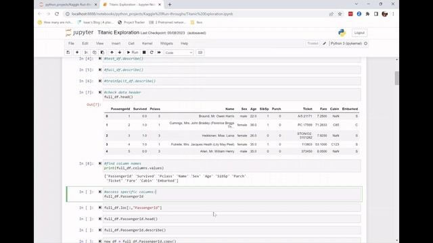Share this page icon in address bar

[x=331, y=14]
